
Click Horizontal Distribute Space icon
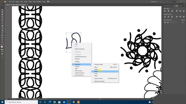coord(168,22)
